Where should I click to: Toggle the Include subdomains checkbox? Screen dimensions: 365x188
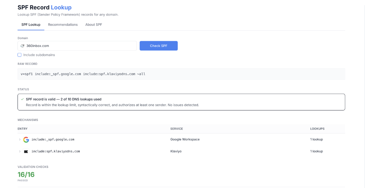pos(19,55)
